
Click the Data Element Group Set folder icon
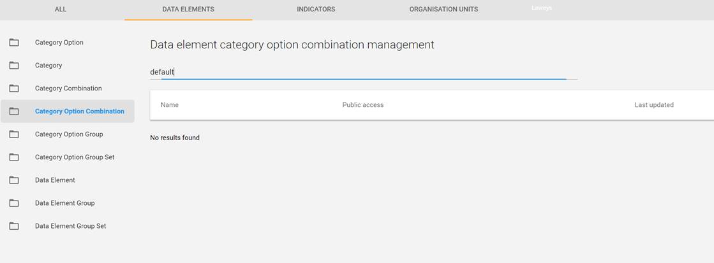click(x=14, y=226)
